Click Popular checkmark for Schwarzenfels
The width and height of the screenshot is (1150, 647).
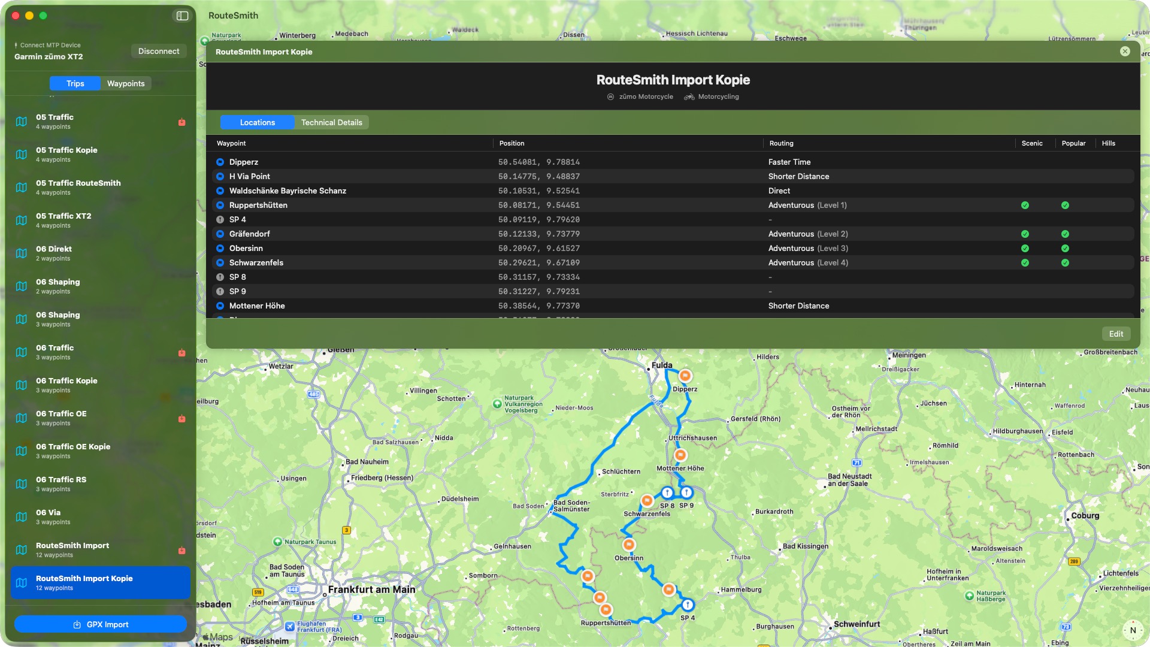tap(1065, 263)
